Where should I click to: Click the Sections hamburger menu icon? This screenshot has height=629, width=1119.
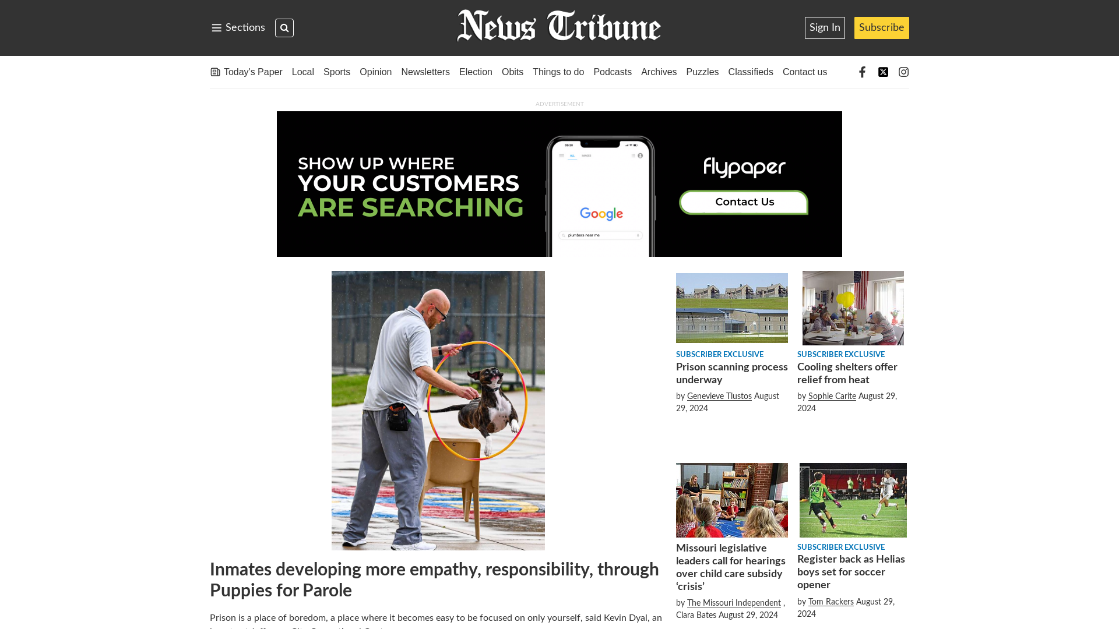pos(217,27)
